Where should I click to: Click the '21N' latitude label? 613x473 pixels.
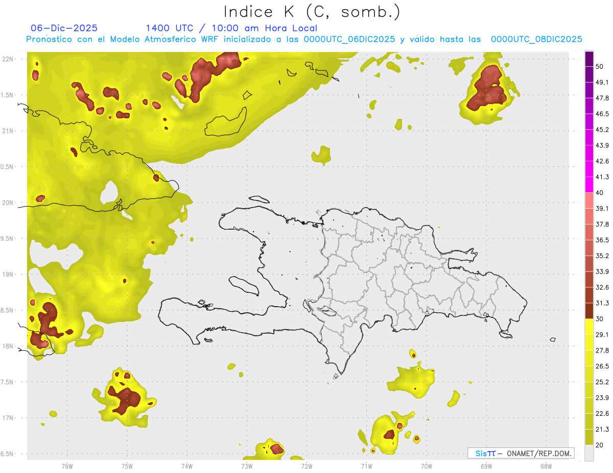point(9,131)
